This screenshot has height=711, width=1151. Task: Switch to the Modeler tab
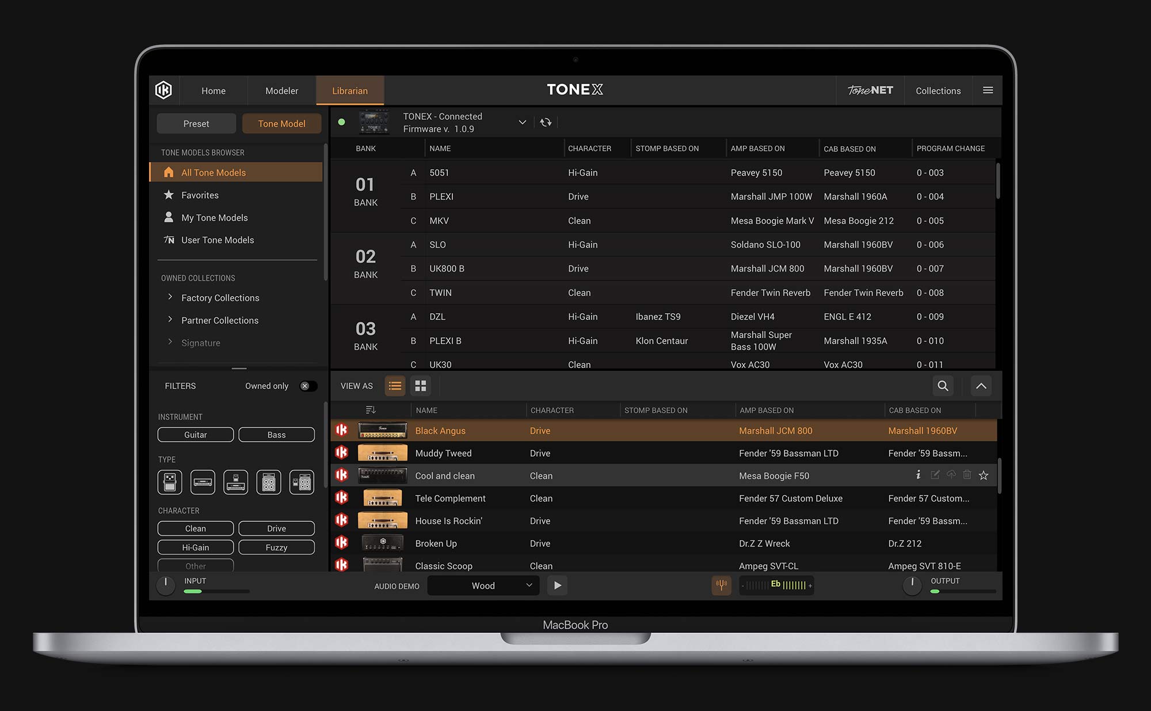pos(281,91)
